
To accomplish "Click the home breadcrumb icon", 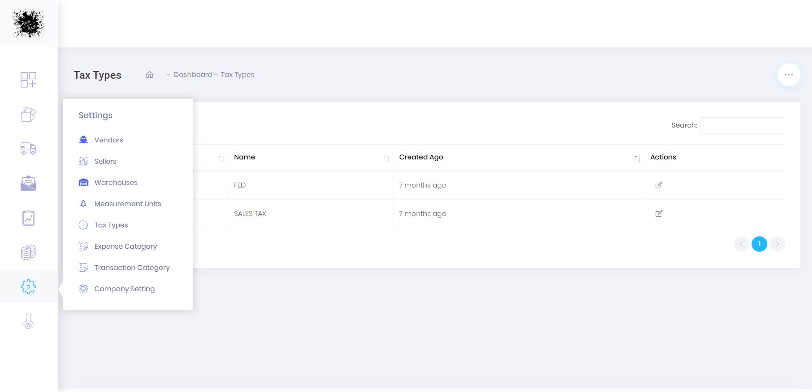I will click(149, 74).
